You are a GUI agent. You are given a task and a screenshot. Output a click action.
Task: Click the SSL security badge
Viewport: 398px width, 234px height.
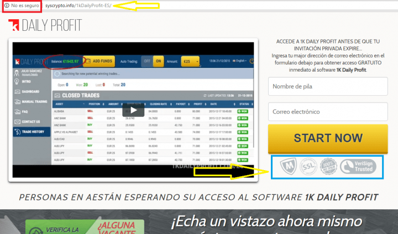point(308,166)
